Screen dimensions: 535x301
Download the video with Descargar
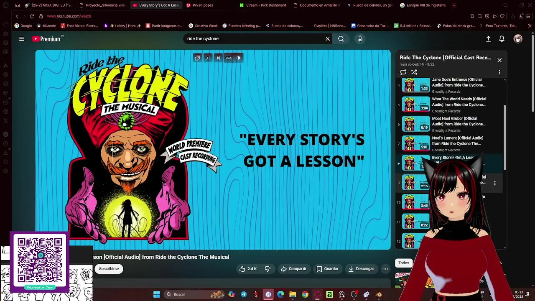(x=361, y=269)
